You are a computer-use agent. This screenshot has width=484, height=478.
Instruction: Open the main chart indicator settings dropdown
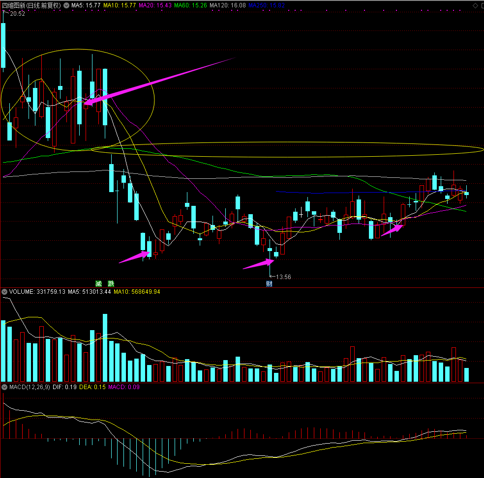tap(66, 5)
